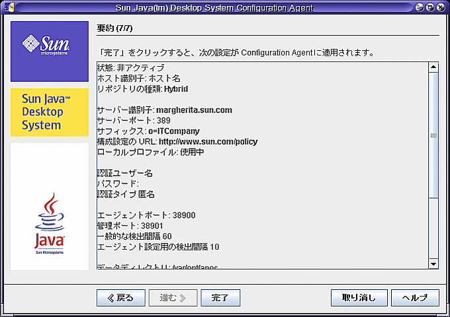The height and width of the screenshot is (317, 450).
Task: Click the line ローカルプロファイル: 使用中
Action: coord(150,152)
